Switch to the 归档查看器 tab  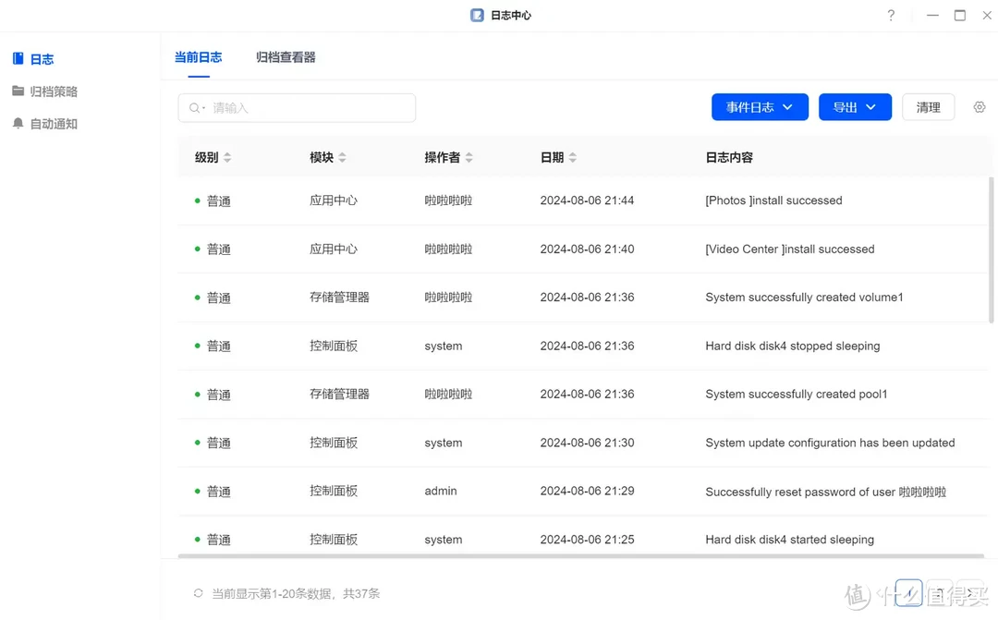pyautogui.click(x=285, y=56)
